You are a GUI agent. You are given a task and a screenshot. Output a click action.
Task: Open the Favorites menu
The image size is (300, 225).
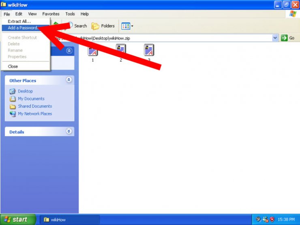pyautogui.click(x=51, y=14)
